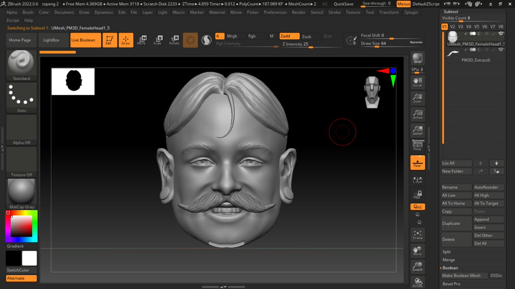Open the Standard brush picker
The image size is (515, 289).
[x=21, y=65]
